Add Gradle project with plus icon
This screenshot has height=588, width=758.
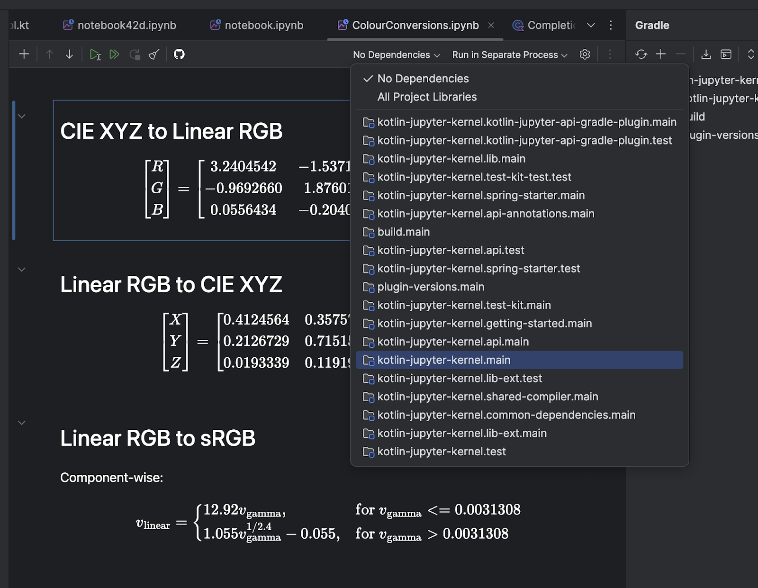(x=661, y=54)
